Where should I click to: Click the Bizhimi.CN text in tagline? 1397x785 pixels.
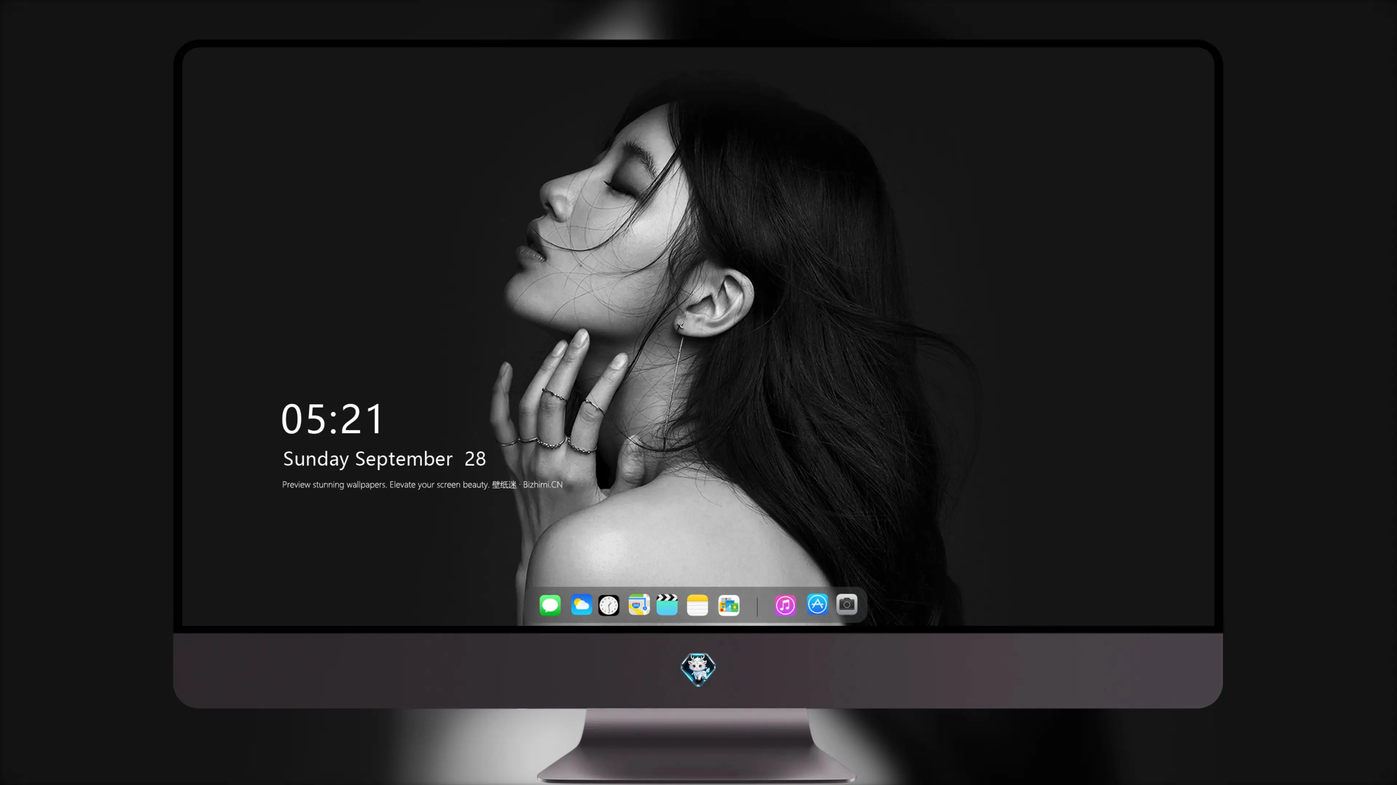pyautogui.click(x=542, y=484)
